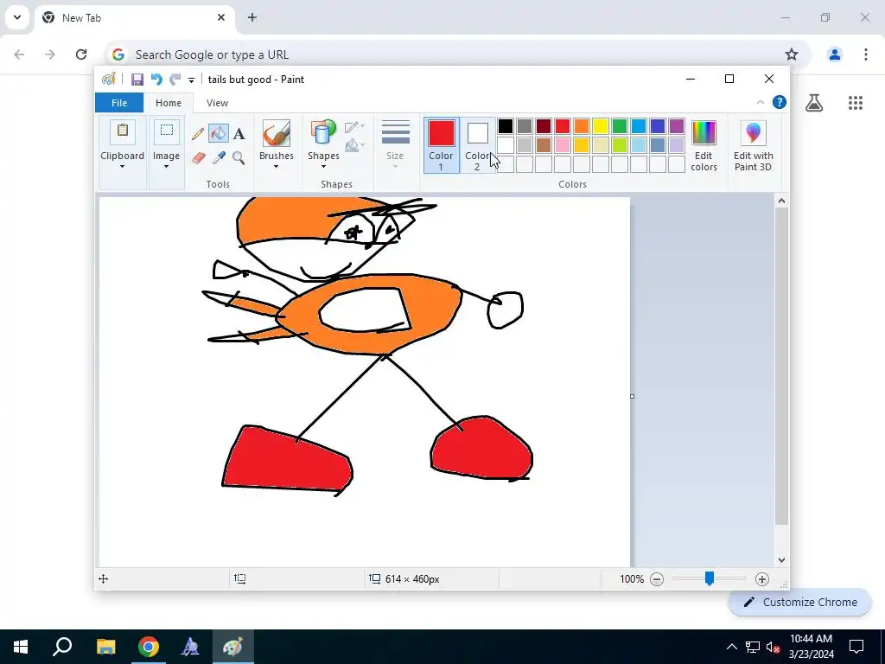Image resolution: width=885 pixels, height=664 pixels.
Task: Pick the green color swatch
Action: (620, 126)
